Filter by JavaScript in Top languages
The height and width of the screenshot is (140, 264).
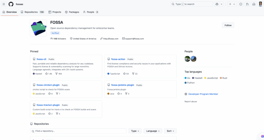coord(211,78)
